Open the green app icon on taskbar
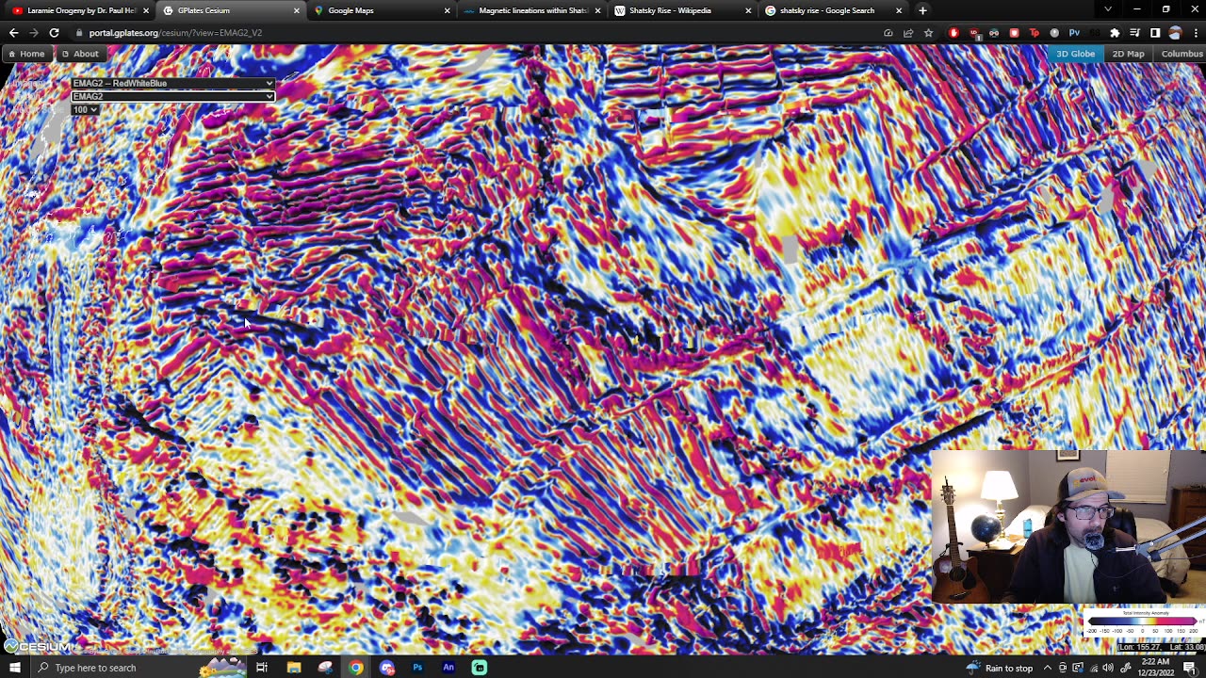1206x678 pixels. [480, 668]
